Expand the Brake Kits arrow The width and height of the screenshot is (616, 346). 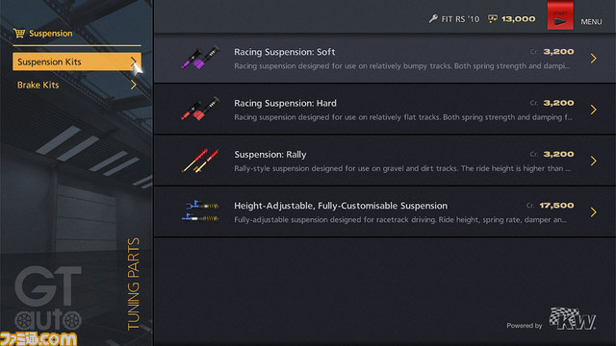[x=134, y=85]
